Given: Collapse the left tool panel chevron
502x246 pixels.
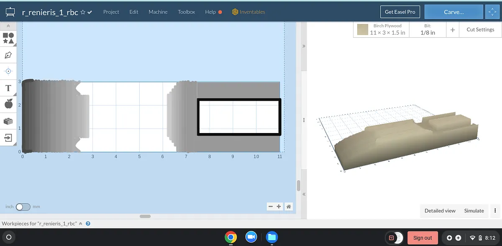Looking at the screenshot, I should click(8, 26).
